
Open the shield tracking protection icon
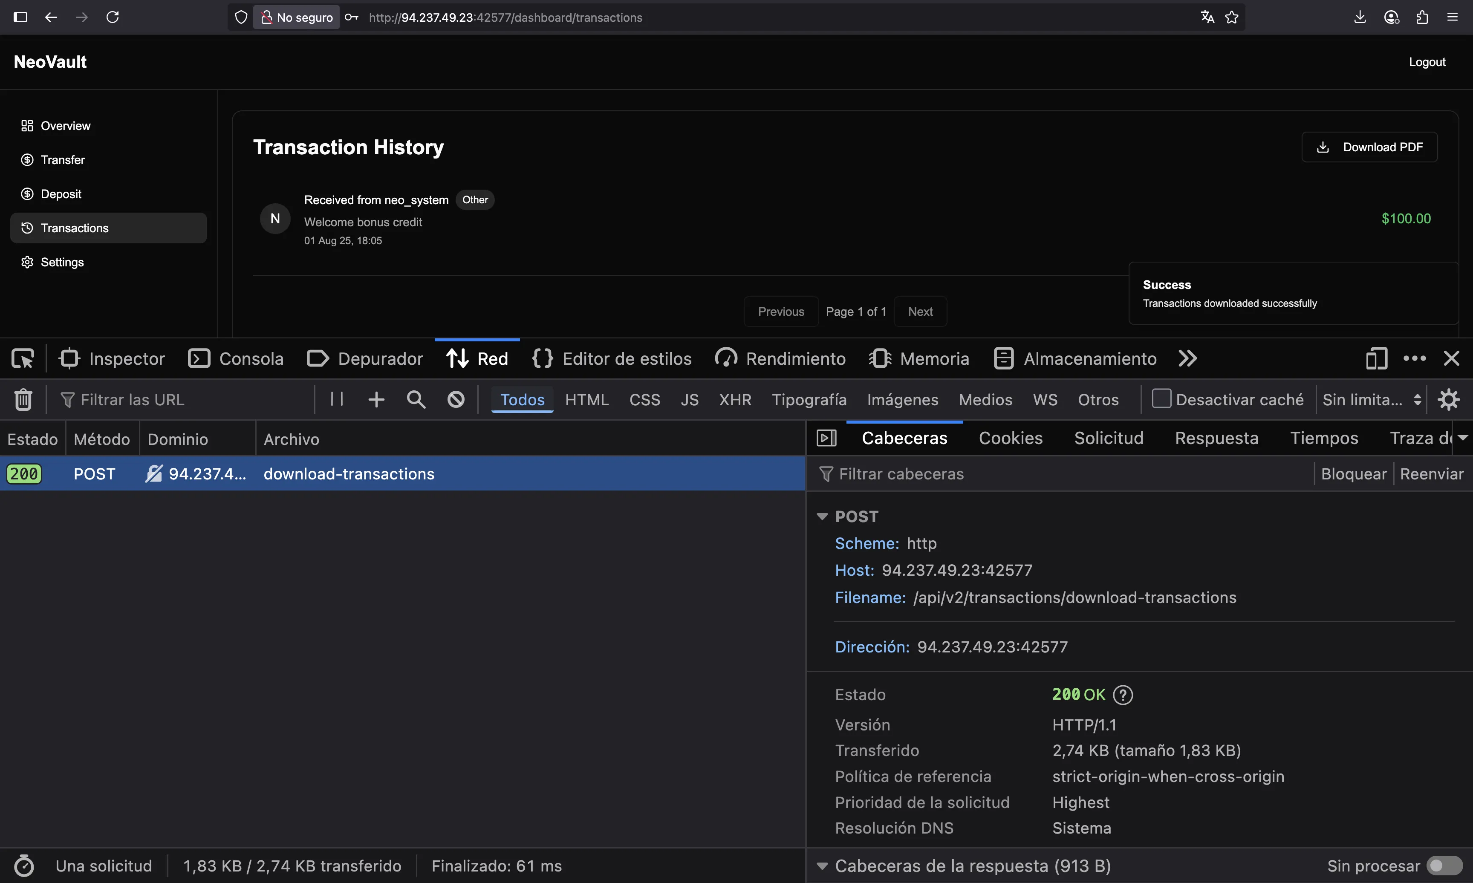point(241,17)
